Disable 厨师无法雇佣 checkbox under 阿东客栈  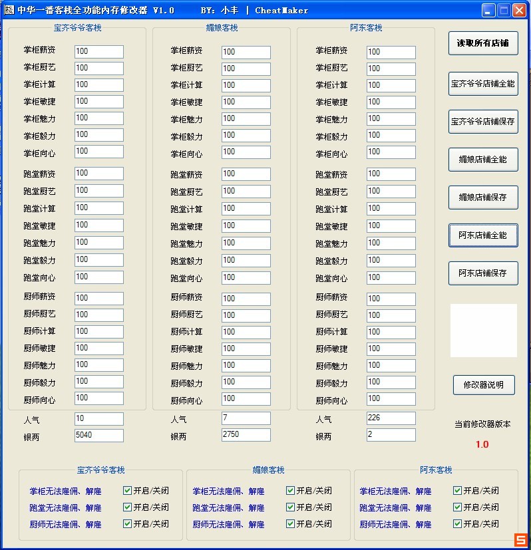[x=458, y=524]
